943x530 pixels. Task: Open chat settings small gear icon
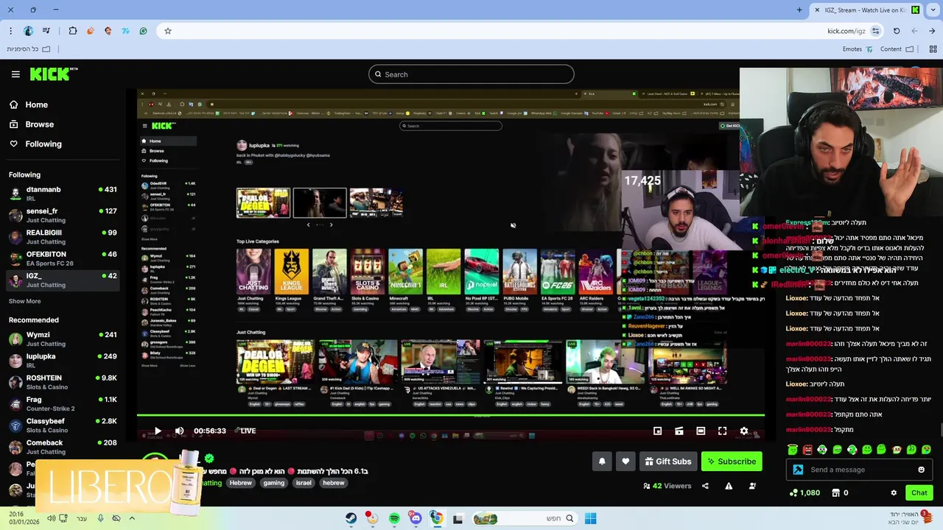(894, 492)
